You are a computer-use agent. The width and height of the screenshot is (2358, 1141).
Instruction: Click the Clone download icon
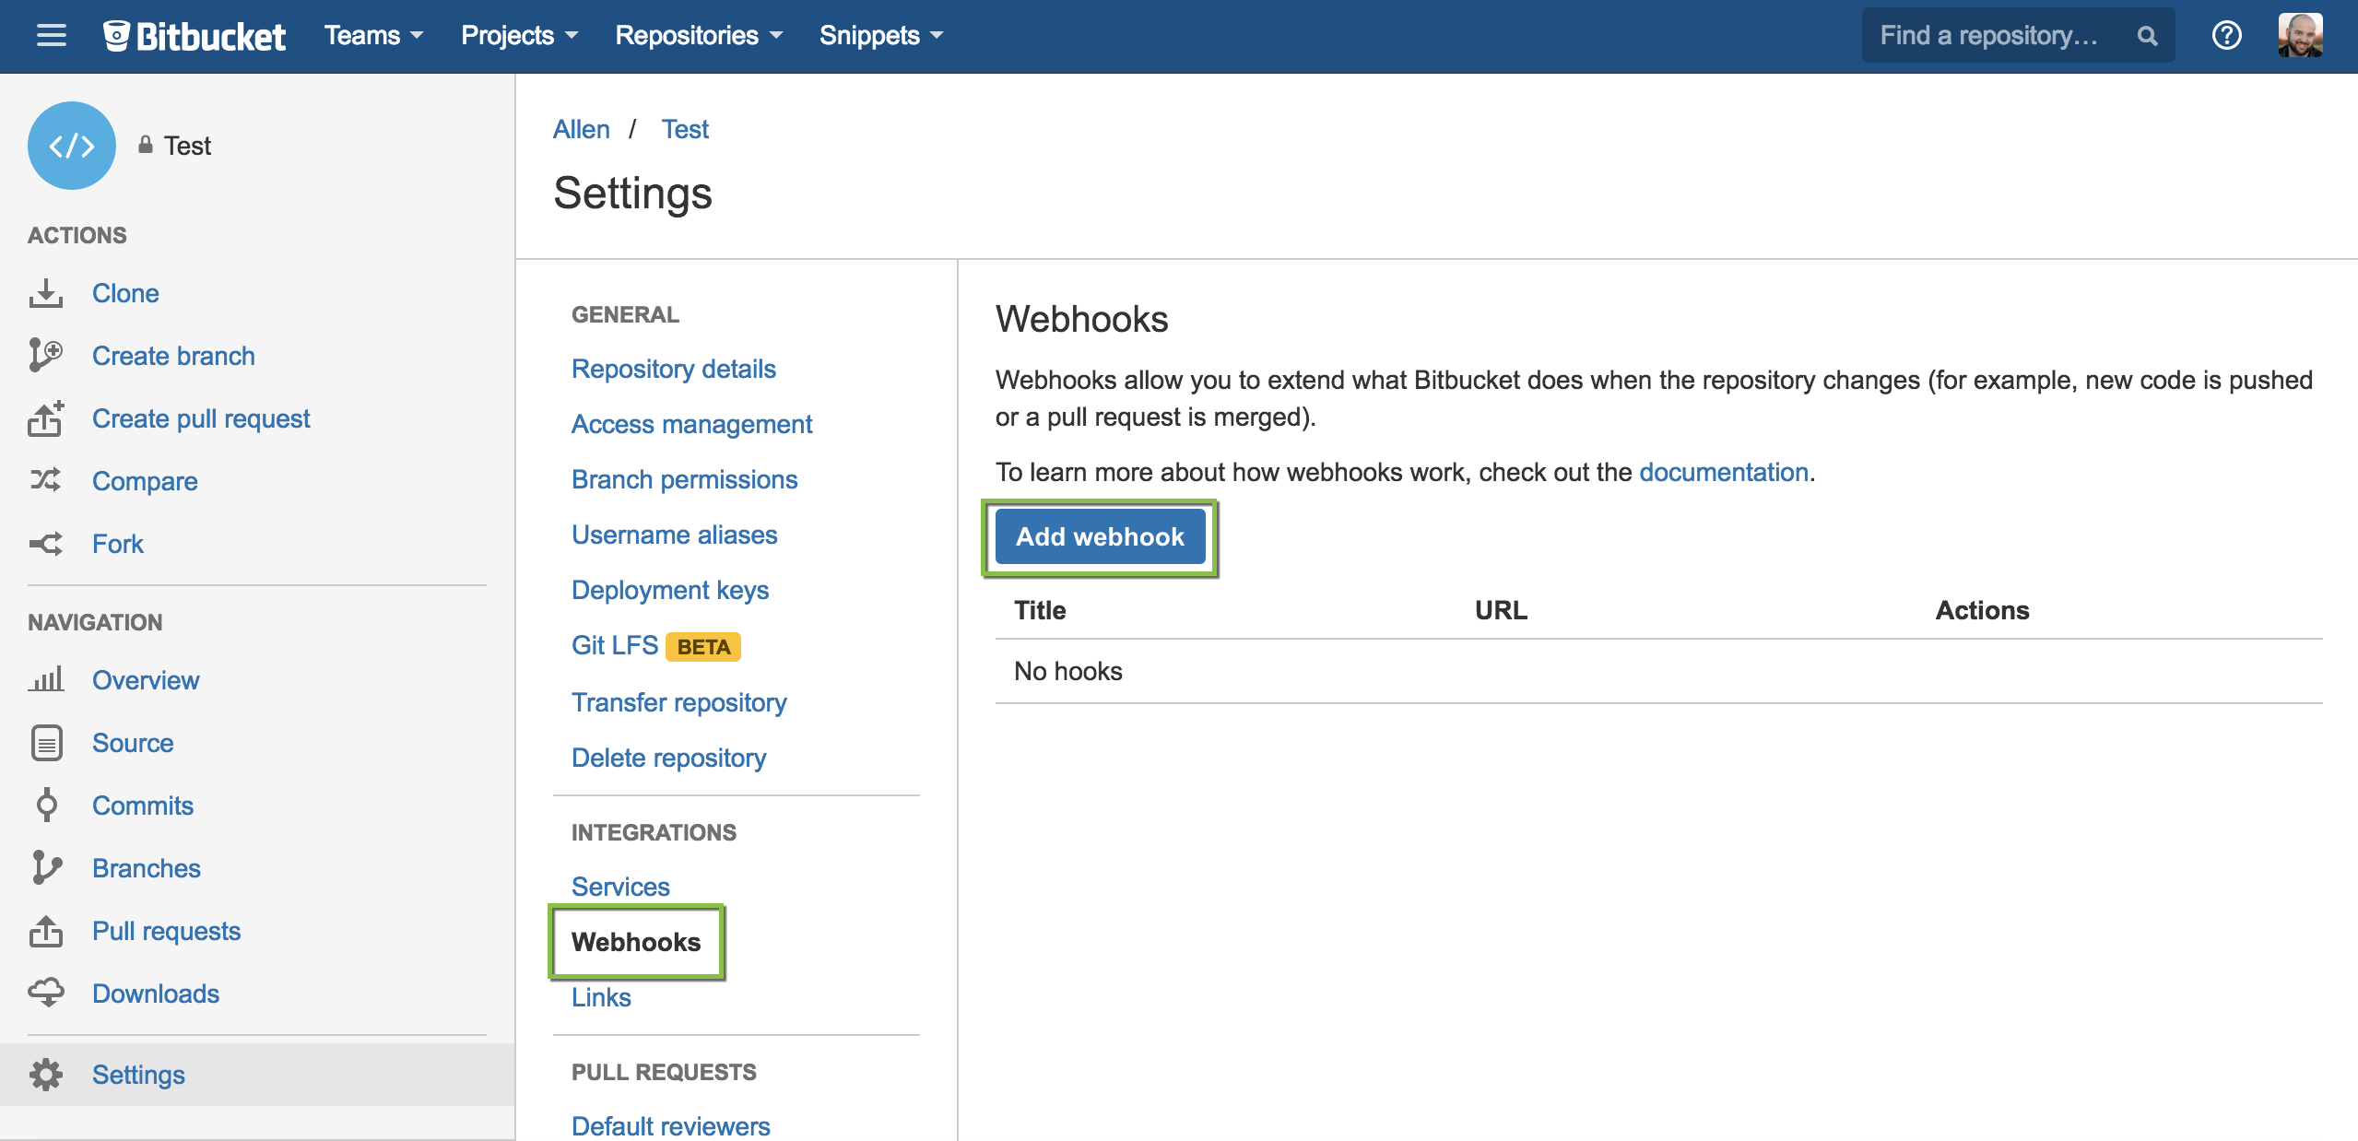[46, 293]
